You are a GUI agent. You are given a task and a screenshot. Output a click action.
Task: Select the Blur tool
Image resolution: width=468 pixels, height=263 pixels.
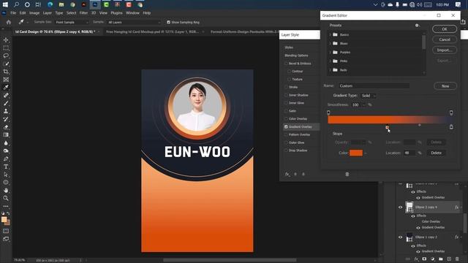click(6, 143)
